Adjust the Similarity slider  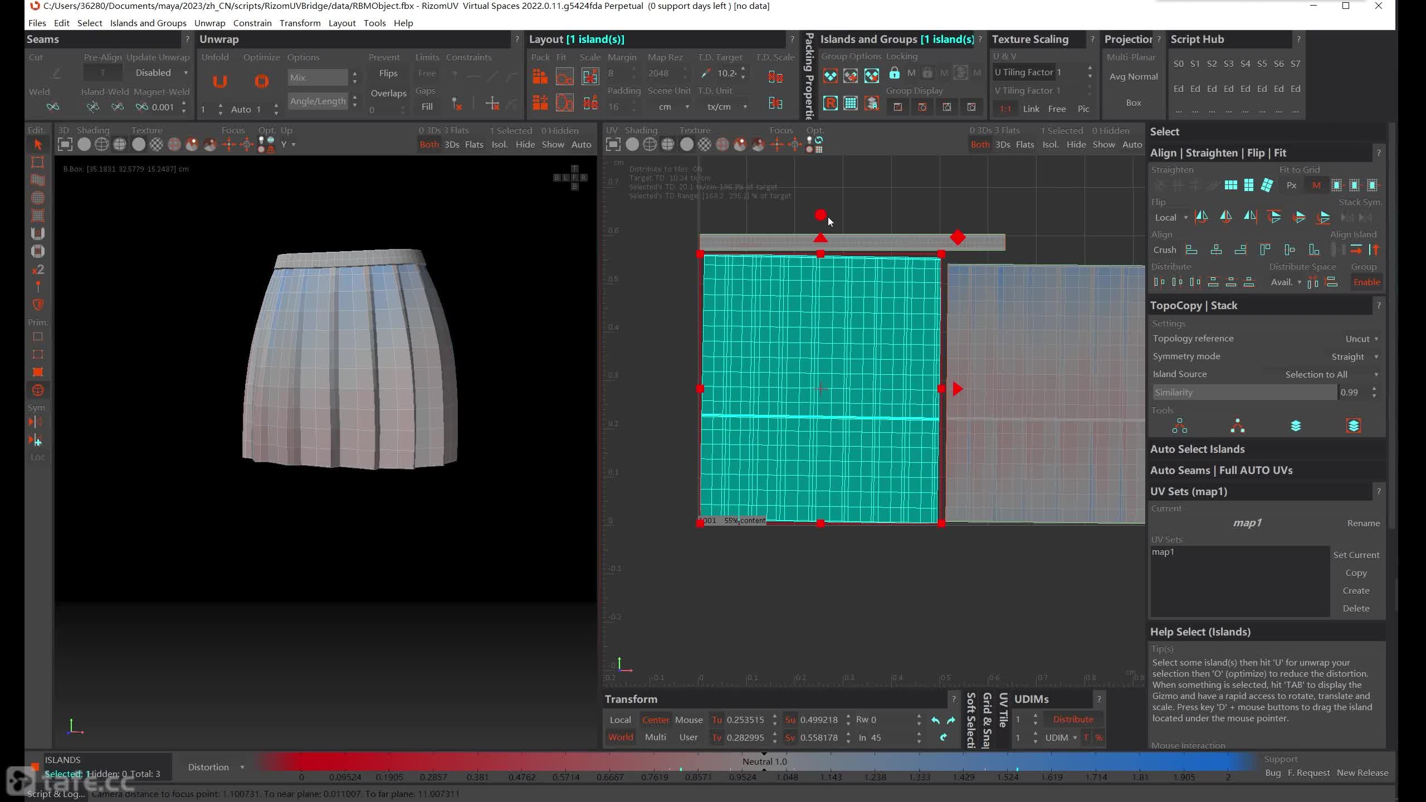click(1245, 392)
